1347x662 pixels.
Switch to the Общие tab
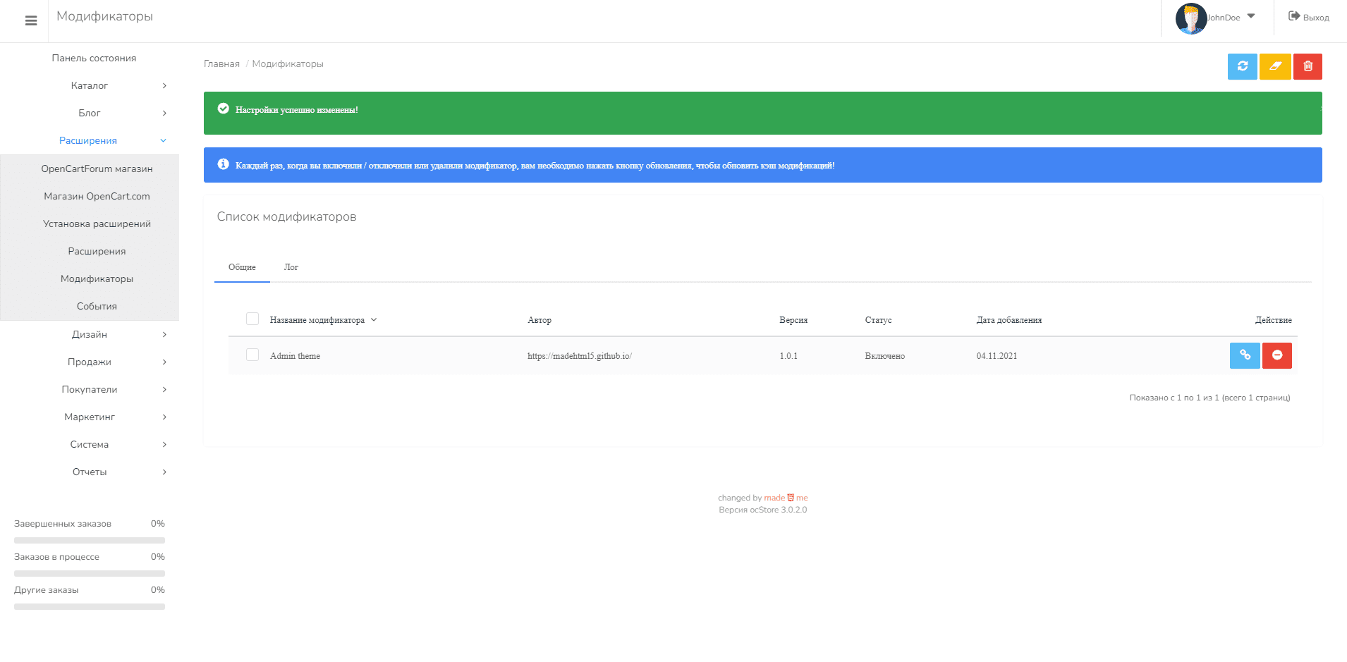point(242,267)
